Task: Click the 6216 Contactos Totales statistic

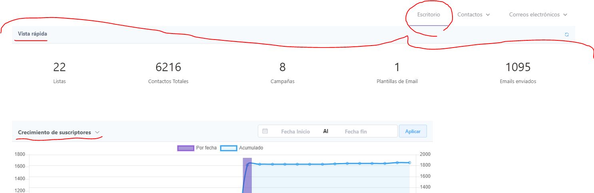Action: click(168, 72)
